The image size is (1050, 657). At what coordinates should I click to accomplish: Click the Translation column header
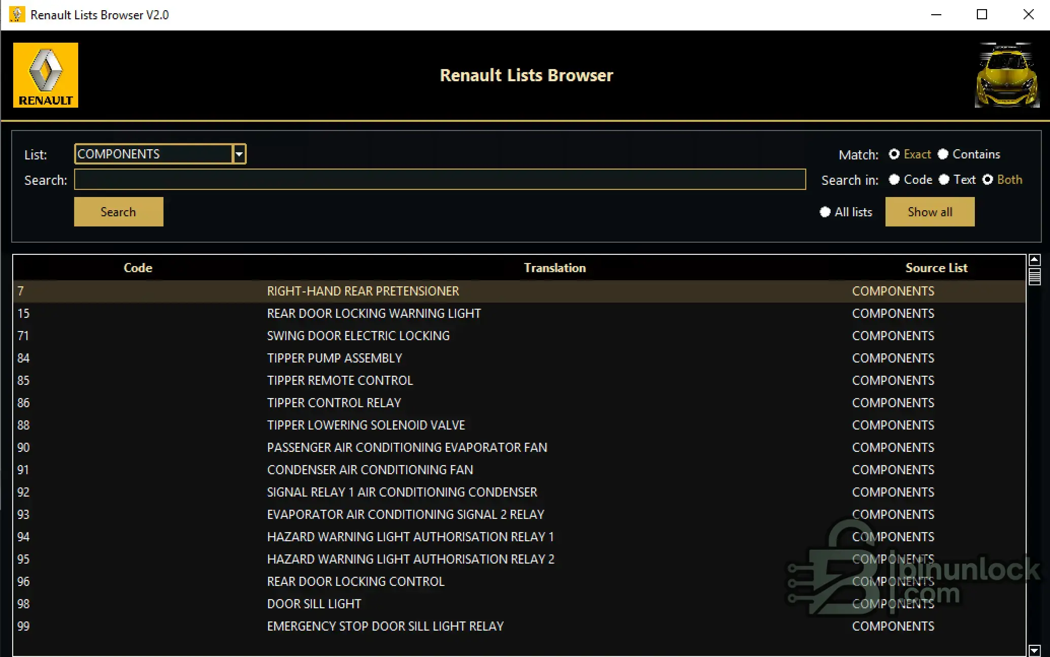point(555,268)
